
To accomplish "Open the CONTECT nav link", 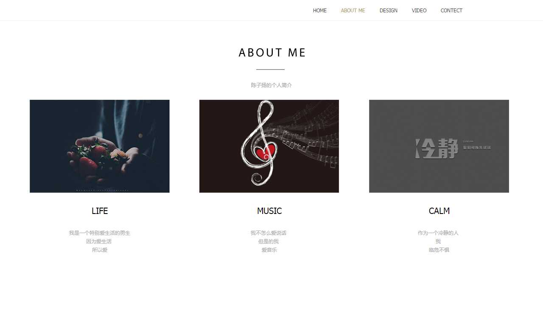I will [451, 11].
